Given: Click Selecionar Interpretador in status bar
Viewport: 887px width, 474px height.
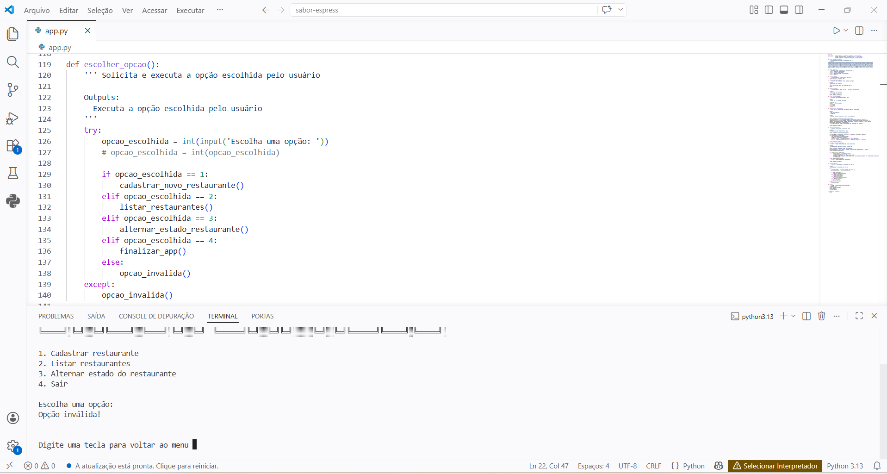Looking at the screenshot, I should coord(775,466).
